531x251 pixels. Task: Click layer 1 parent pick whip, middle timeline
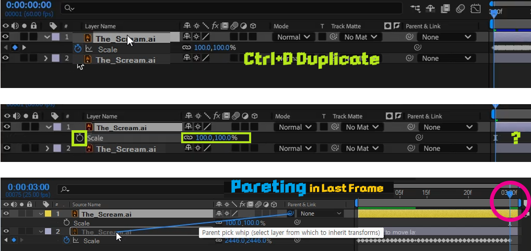click(411, 127)
